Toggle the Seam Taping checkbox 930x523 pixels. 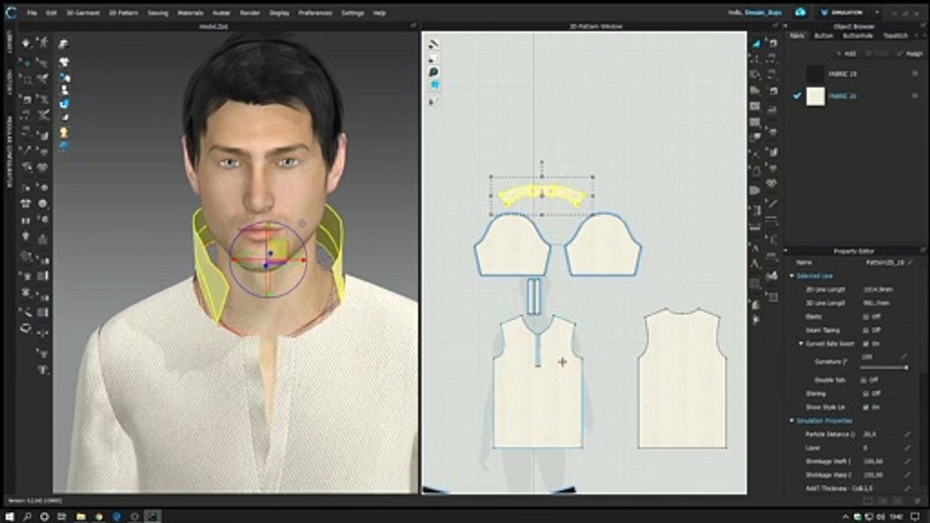pyautogui.click(x=865, y=330)
